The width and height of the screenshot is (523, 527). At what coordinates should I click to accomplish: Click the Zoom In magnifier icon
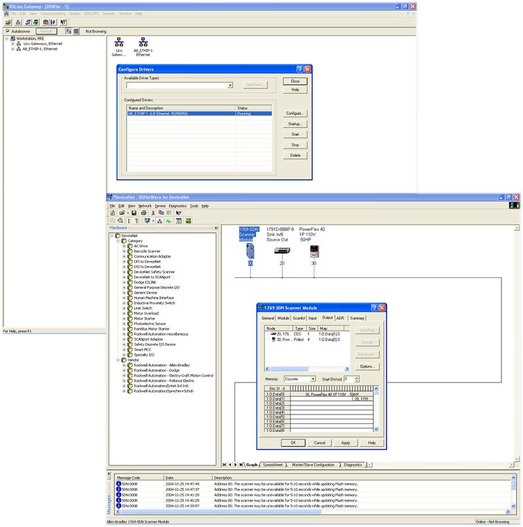[x=113, y=221]
